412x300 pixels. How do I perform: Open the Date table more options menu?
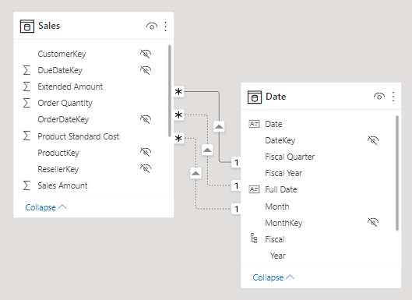click(393, 97)
